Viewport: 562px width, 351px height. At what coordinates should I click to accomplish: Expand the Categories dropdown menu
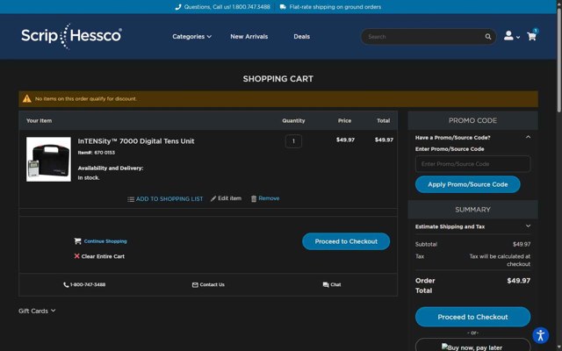click(x=191, y=37)
